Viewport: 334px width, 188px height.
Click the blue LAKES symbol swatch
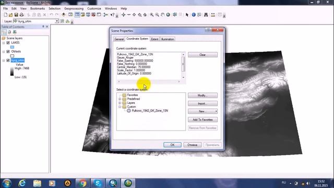[x=12, y=47]
